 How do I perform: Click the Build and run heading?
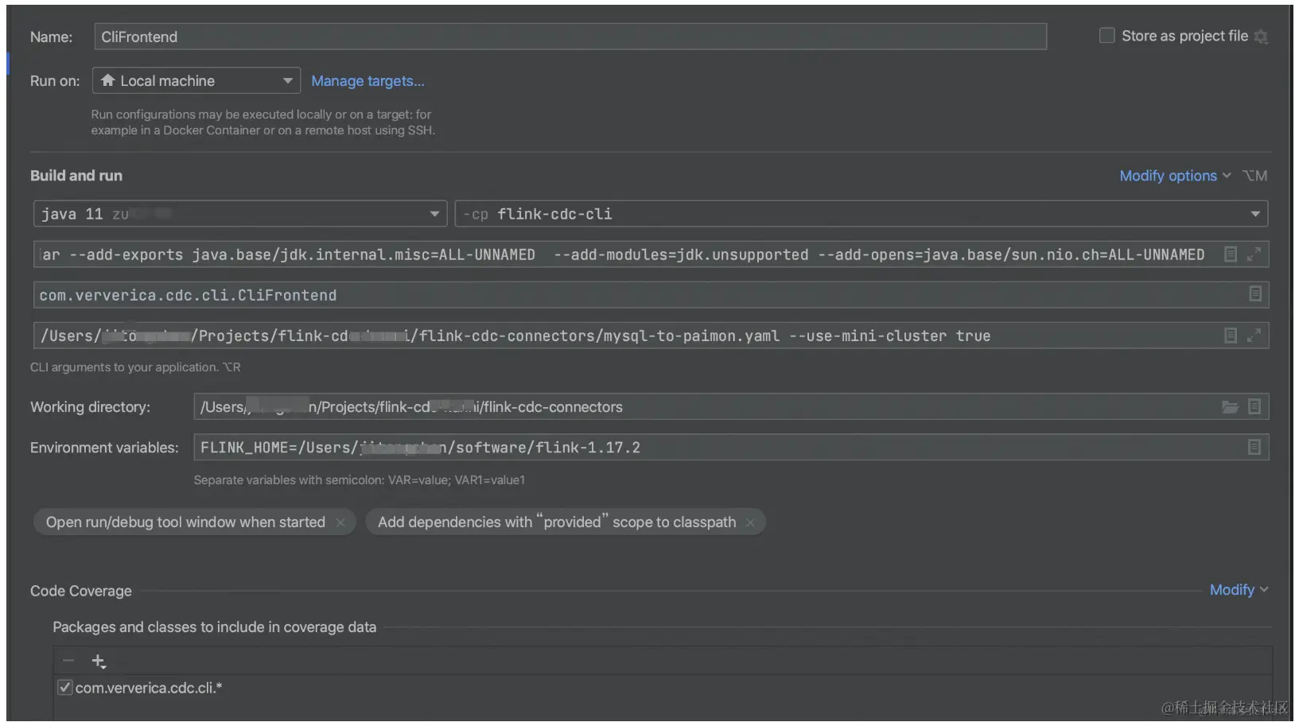point(76,176)
